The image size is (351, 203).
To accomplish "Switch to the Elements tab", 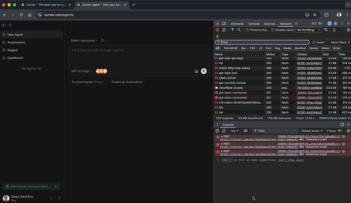I will tap(237, 24).
